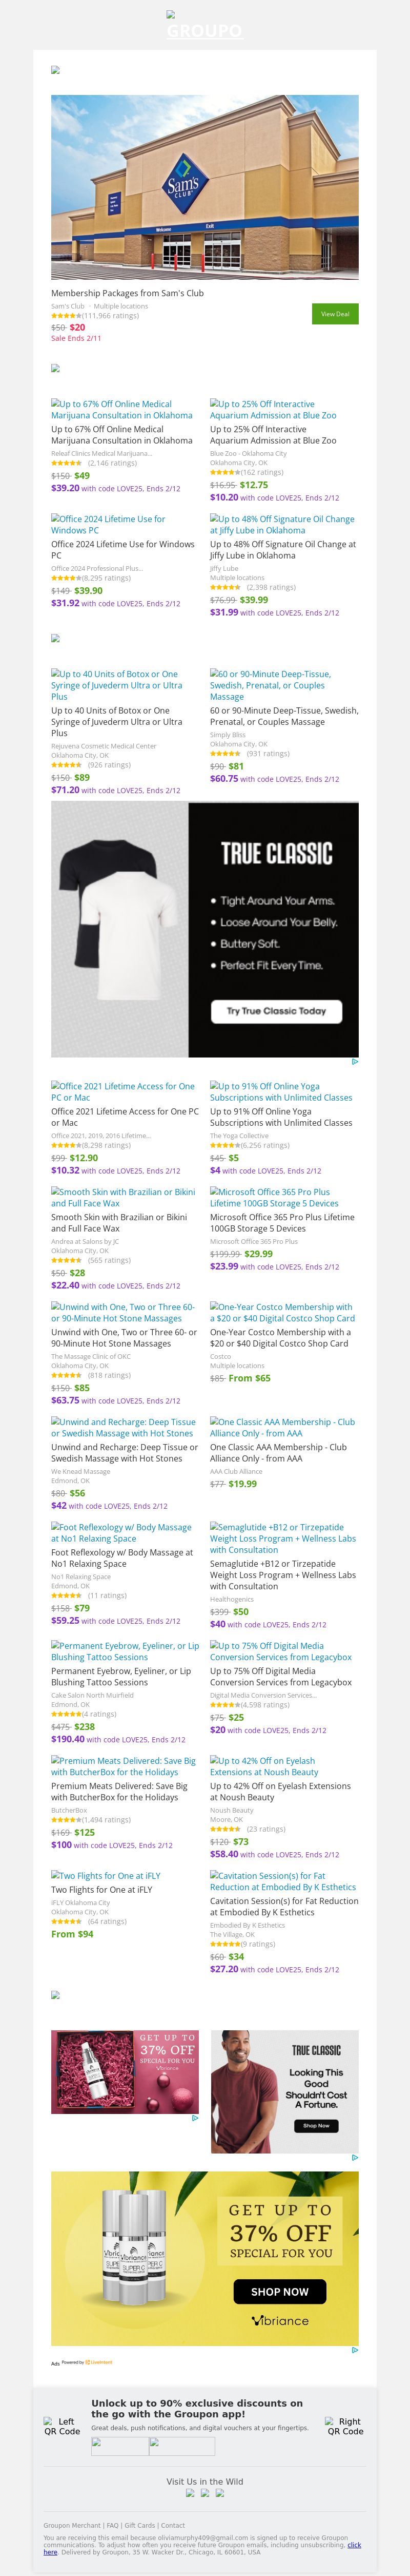410x2576 pixels.
Task: Click the AdChoices icon on True Classic ad
Action: click(354, 1062)
